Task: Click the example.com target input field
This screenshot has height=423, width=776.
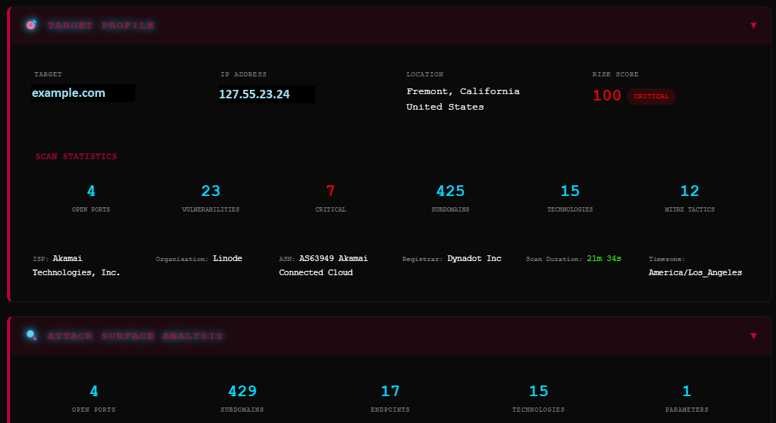Action: [x=83, y=93]
